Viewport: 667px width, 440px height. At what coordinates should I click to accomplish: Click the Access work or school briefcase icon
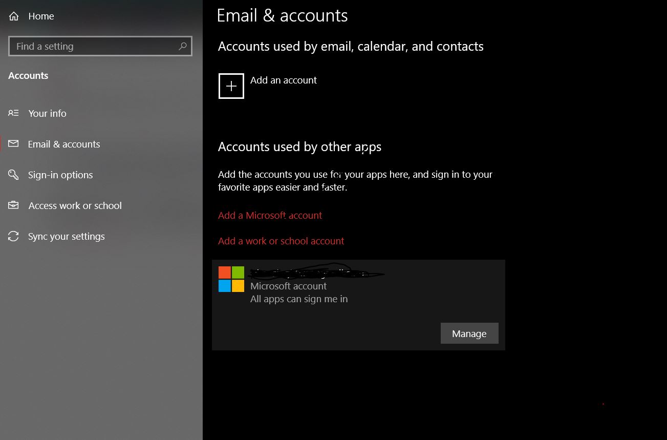14,205
